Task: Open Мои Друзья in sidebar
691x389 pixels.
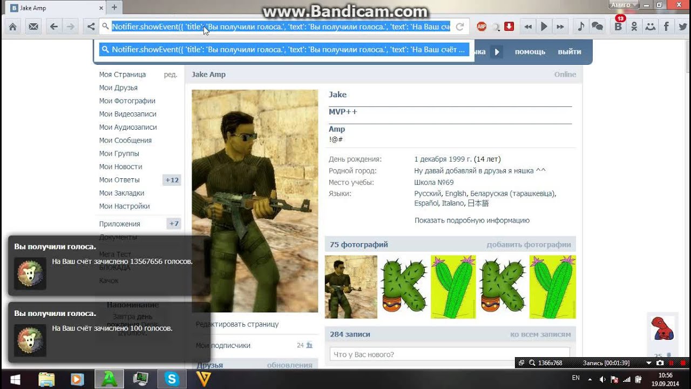Action: click(118, 88)
